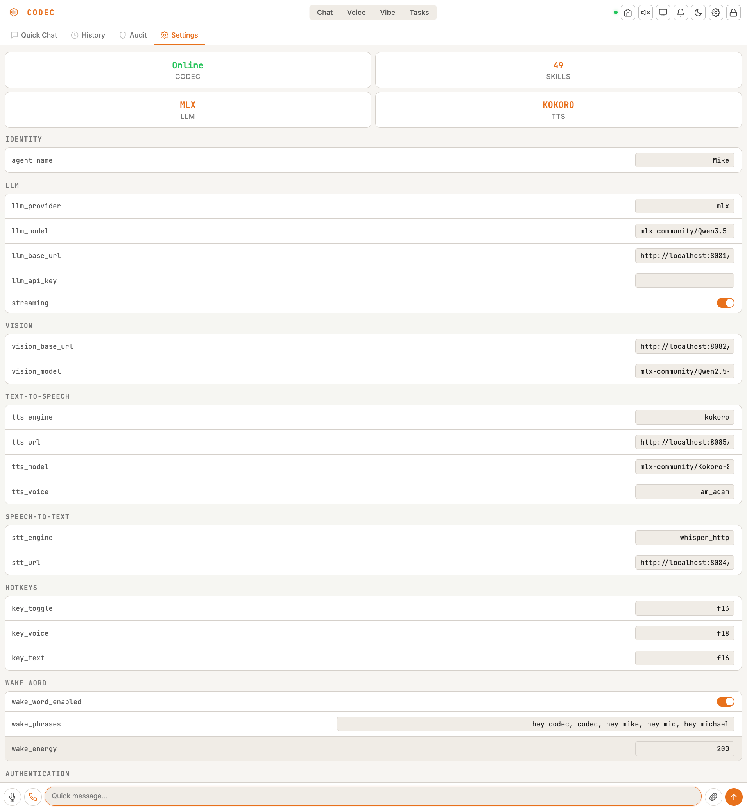This screenshot has width=747, height=807.
Task: Switch to dark mode moon icon
Action: tap(698, 13)
